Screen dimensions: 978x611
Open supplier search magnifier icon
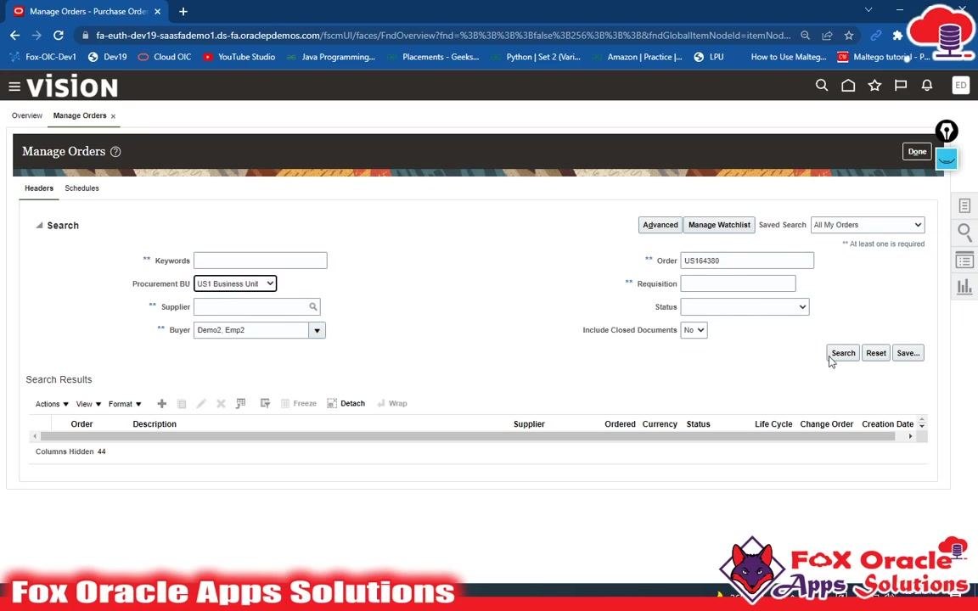[x=313, y=306]
